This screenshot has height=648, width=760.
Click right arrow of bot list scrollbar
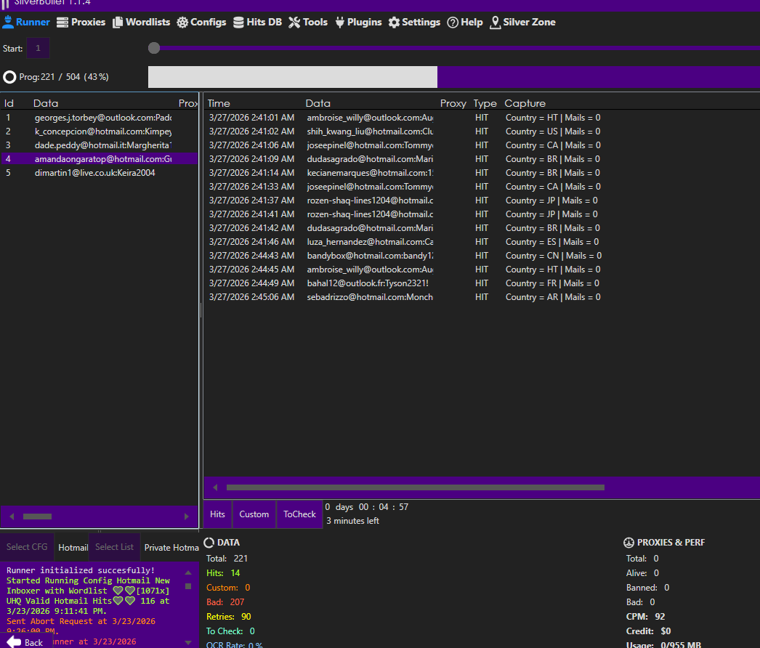pos(187,517)
